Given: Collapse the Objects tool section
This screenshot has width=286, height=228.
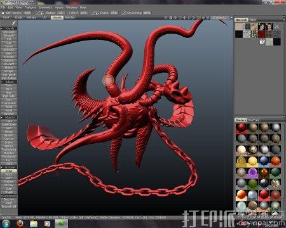Looking at the screenshot, I should click(9, 117).
